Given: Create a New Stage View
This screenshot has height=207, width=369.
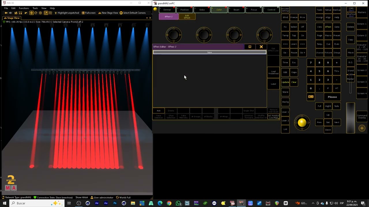Looking at the screenshot, I should [x=108, y=13].
